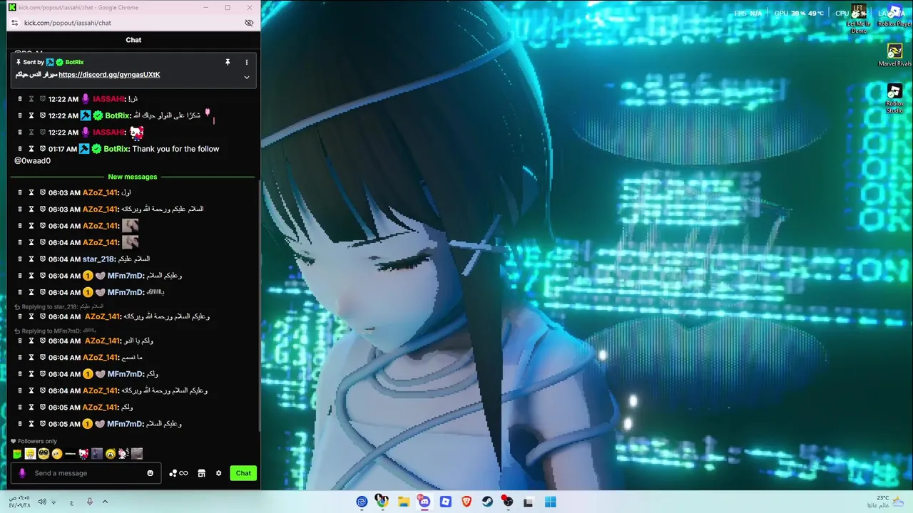Screen dimensions: 913x513
Task: Click the chat scrollbar
Action: [260, 306]
